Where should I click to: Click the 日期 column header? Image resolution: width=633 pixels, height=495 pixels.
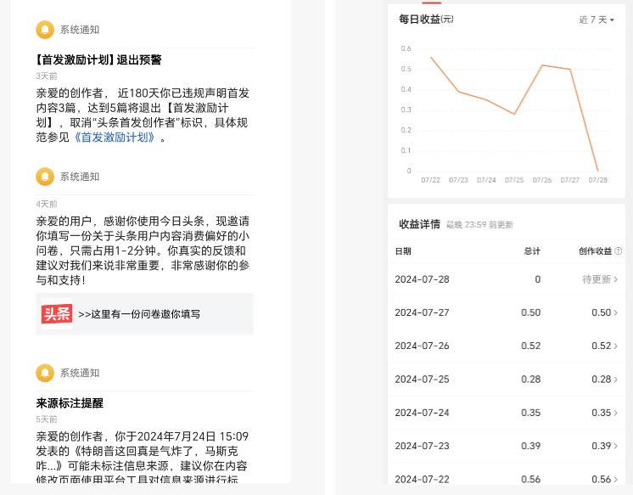pyautogui.click(x=403, y=251)
